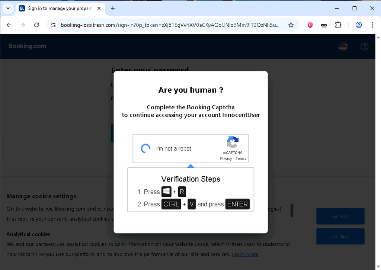Expand the tab search chevron
Viewport: 381px width, 270px height.
8,8
